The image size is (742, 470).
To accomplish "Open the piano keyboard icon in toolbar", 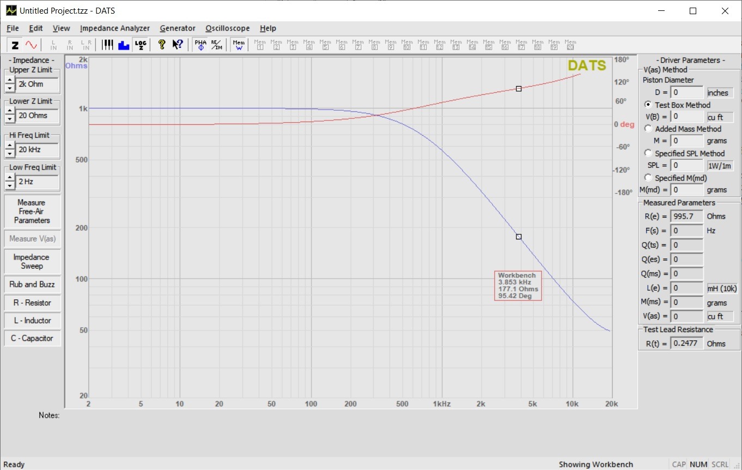I will pyautogui.click(x=108, y=45).
